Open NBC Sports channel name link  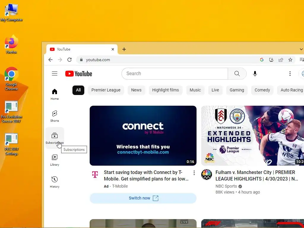tap(226, 186)
